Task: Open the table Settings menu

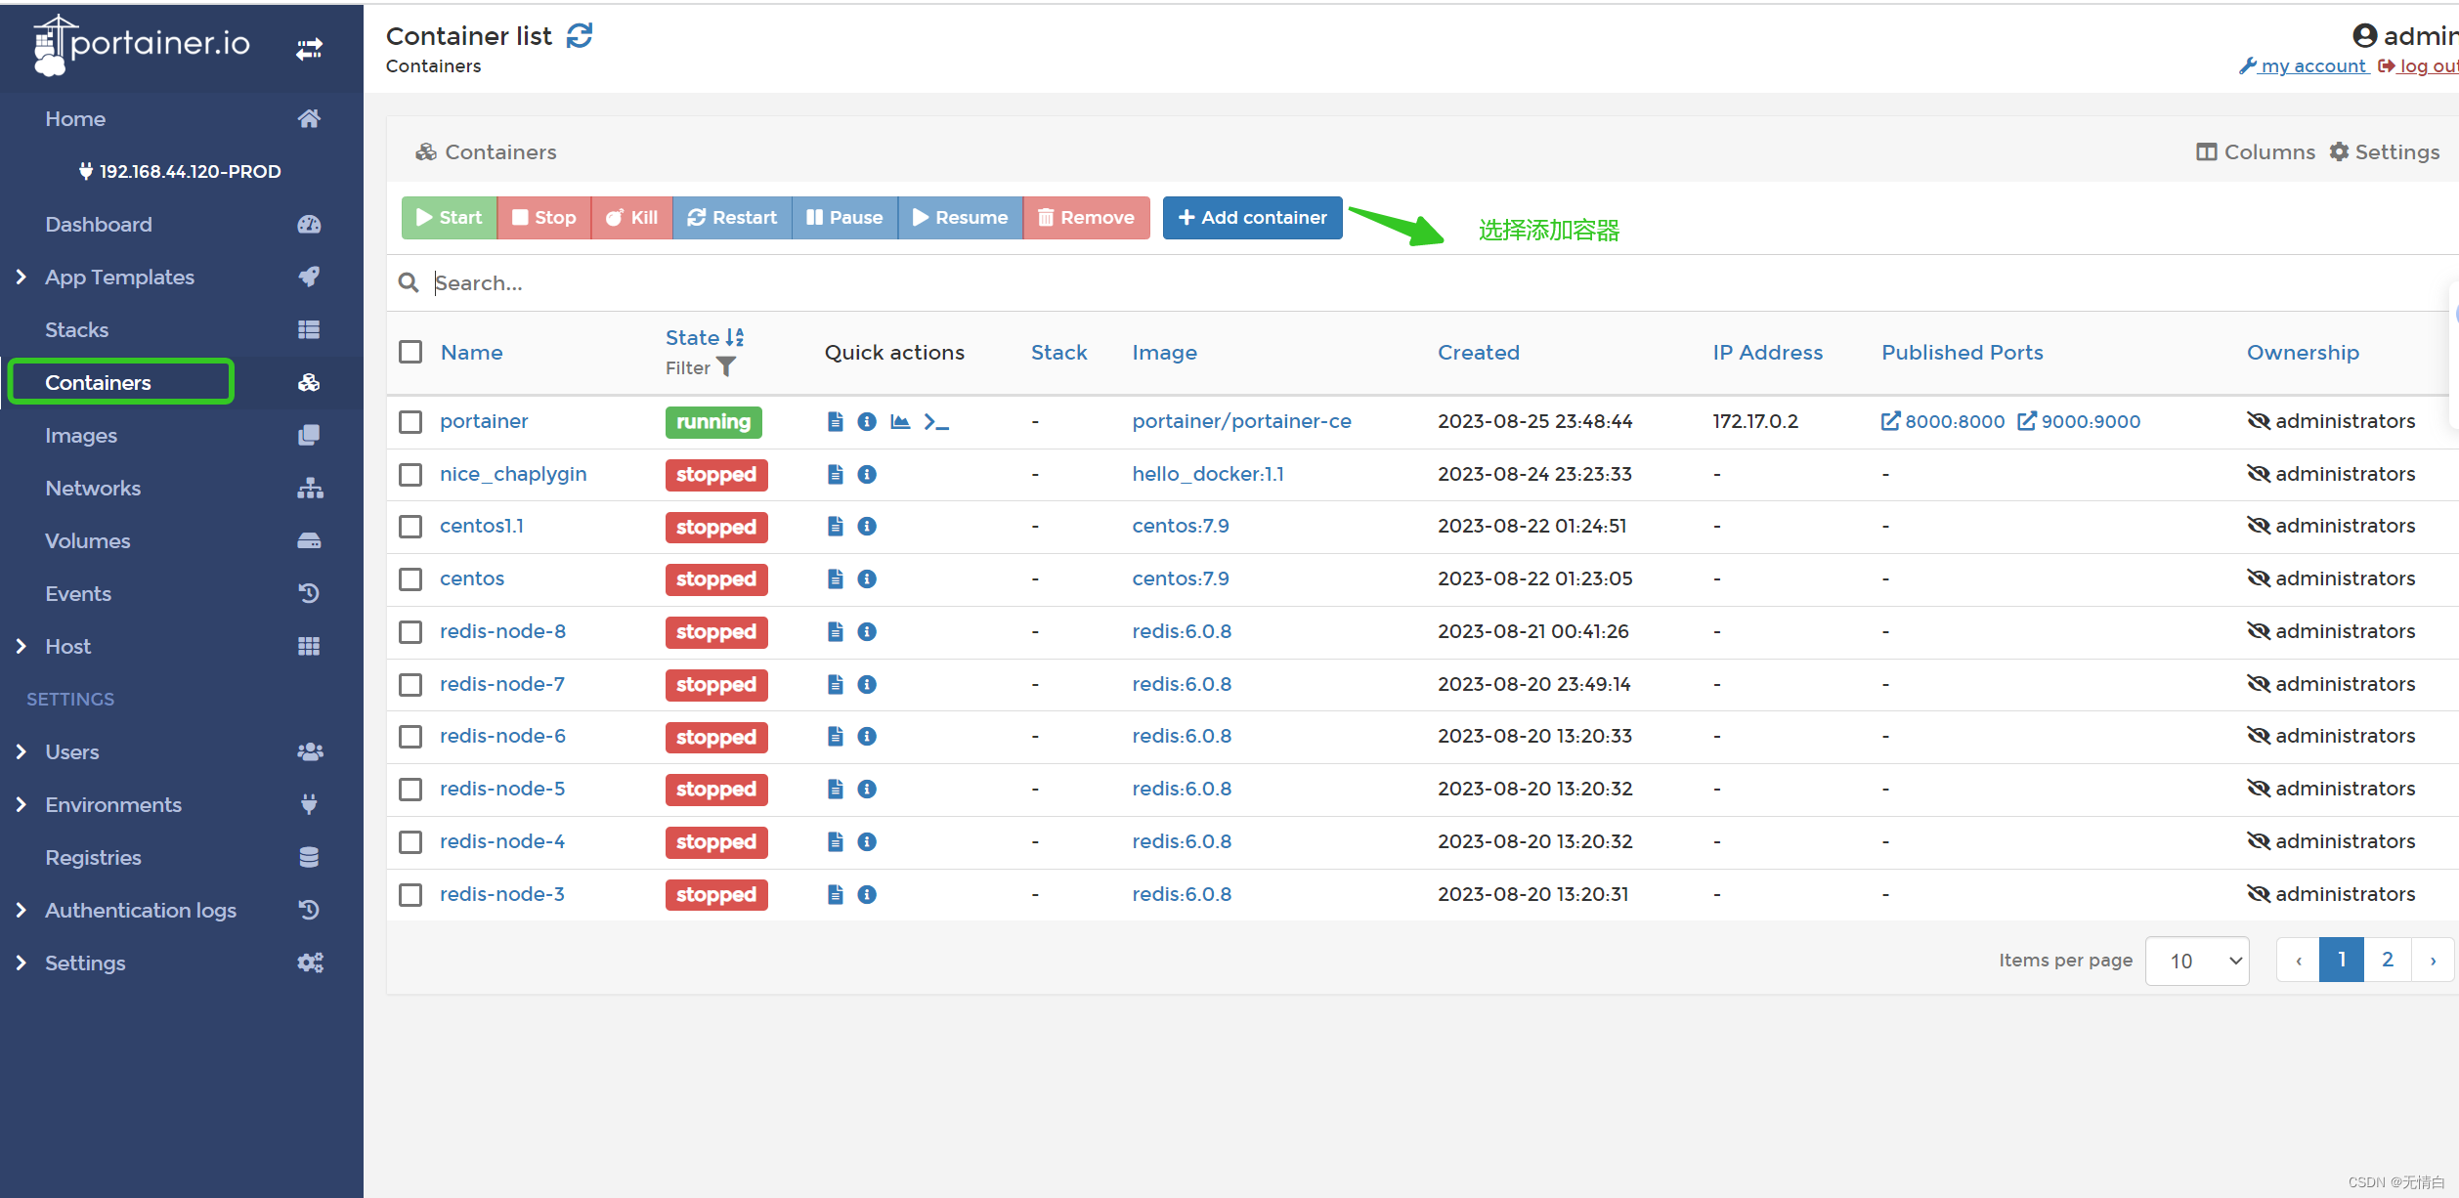Action: click(2385, 151)
